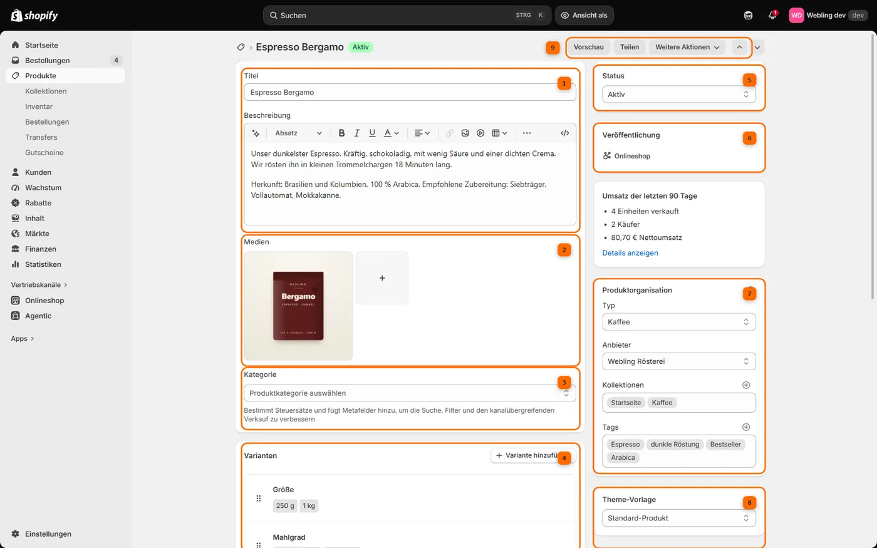Screen dimensions: 877x548
Task: Open the Details anzeigen link
Action: [630, 253]
